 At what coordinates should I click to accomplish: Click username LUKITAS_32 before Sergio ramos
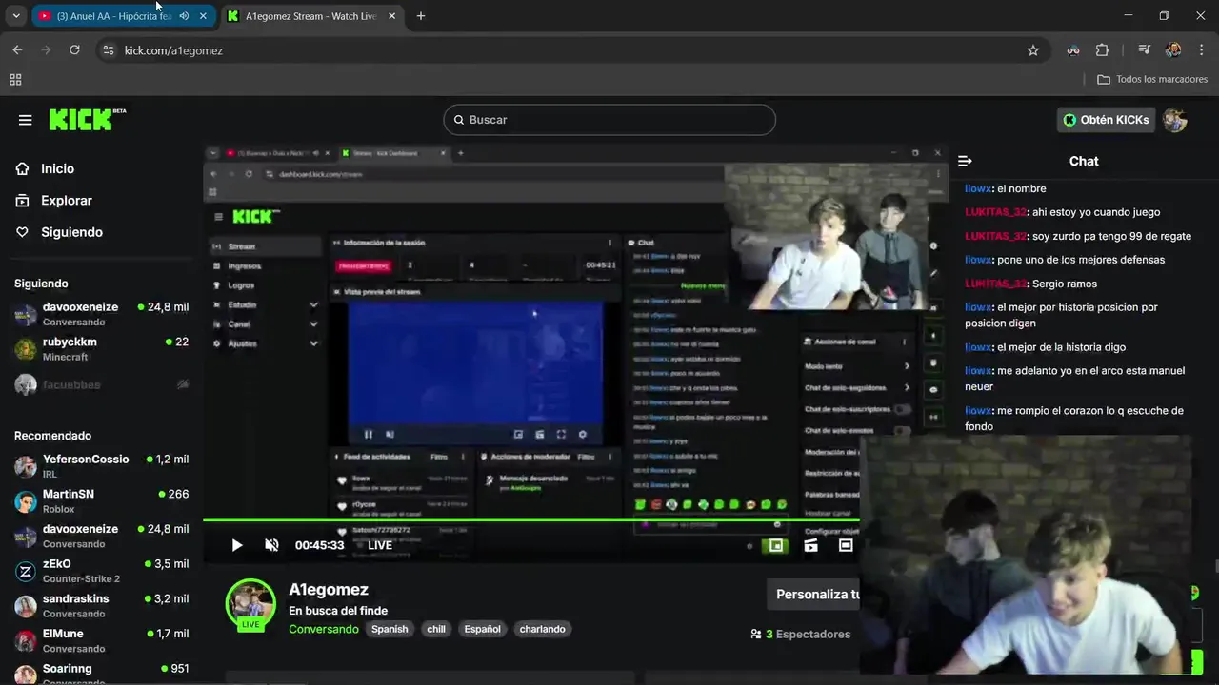tap(995, 284)
